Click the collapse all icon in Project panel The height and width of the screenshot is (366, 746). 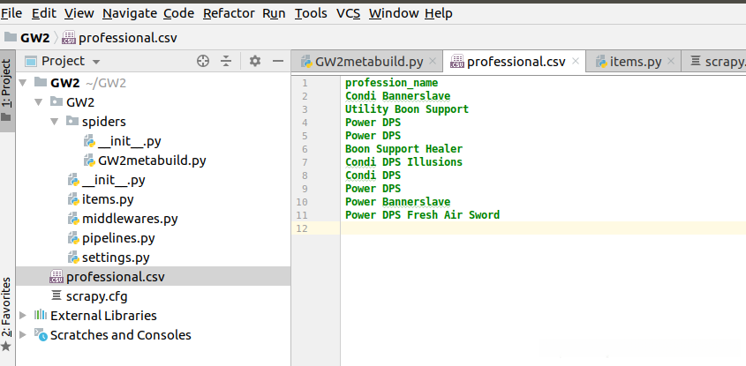(226, 61)
